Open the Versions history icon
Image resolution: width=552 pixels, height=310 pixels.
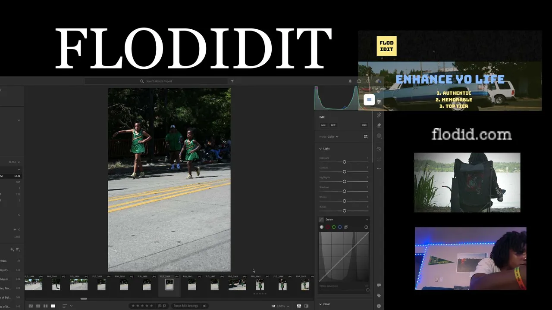pos(379,149)
